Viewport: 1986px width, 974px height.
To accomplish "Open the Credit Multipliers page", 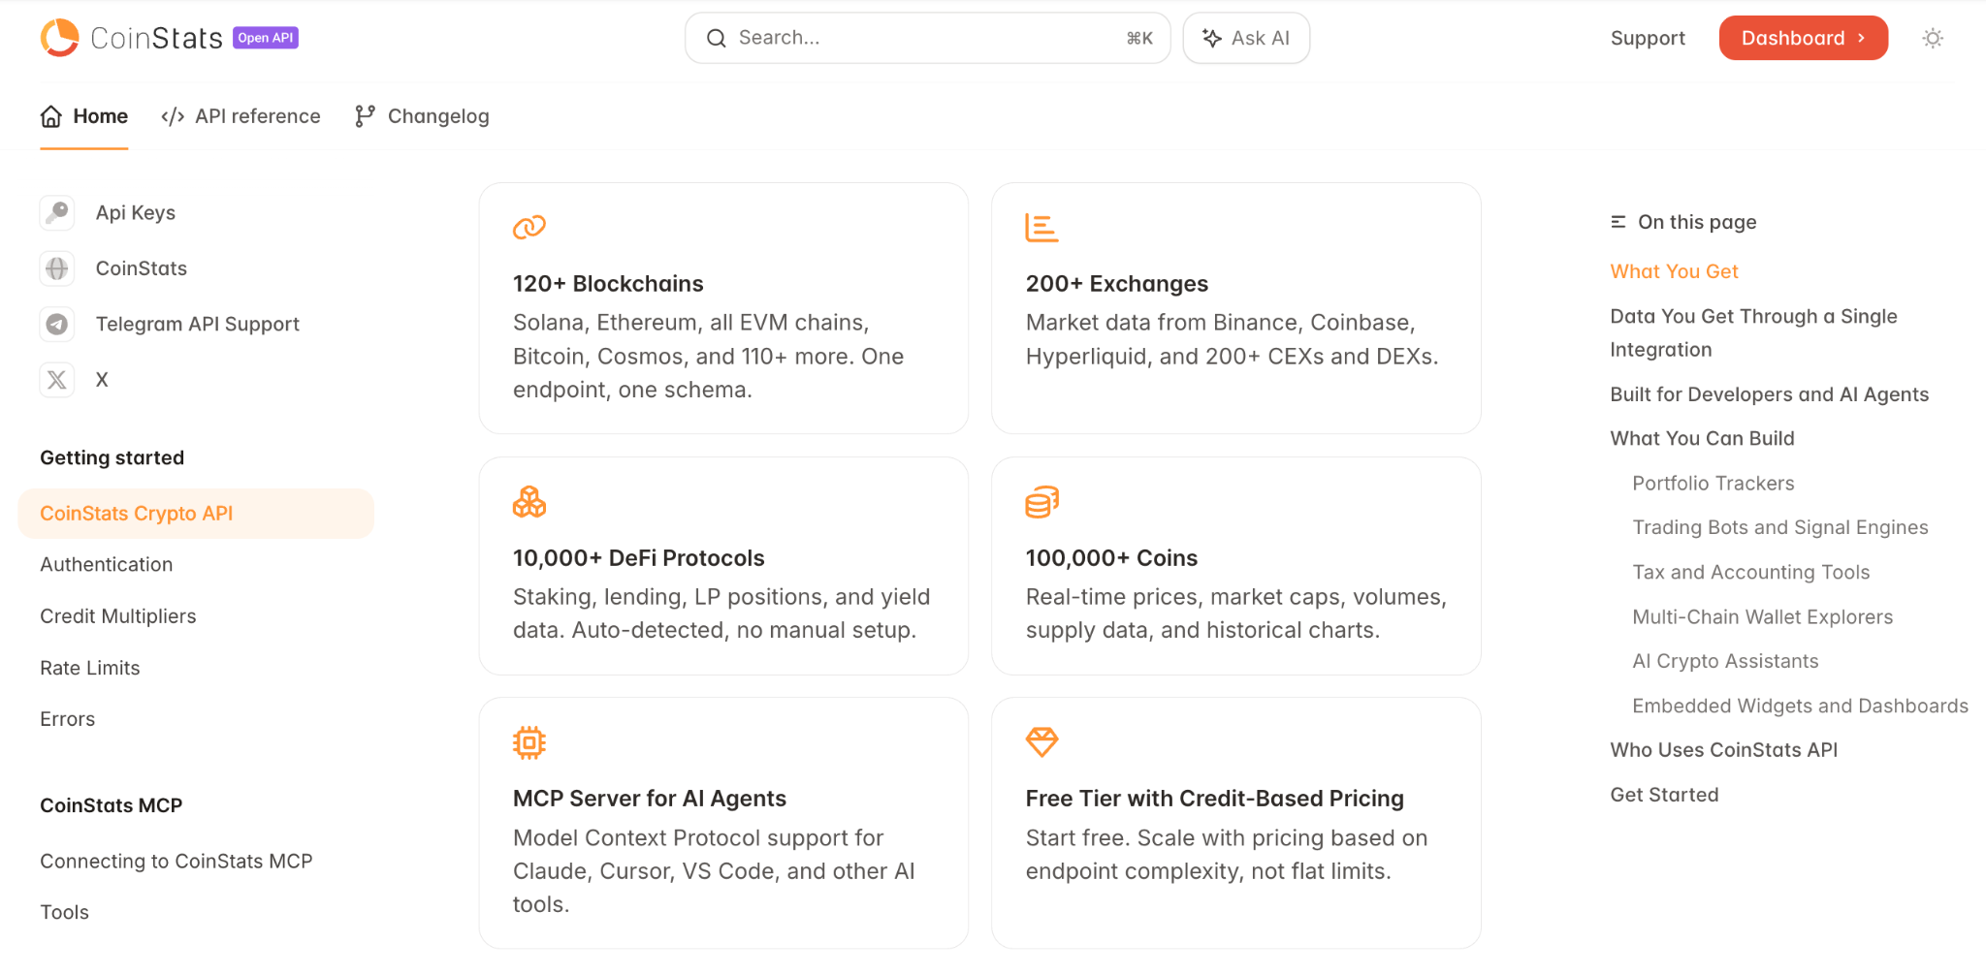I will [118, 616].
